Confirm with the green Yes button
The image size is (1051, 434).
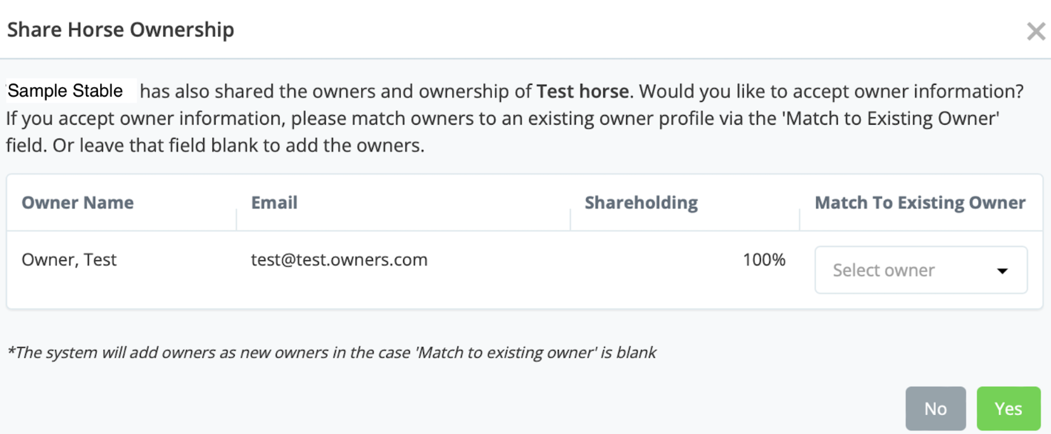pos(1008,409)
